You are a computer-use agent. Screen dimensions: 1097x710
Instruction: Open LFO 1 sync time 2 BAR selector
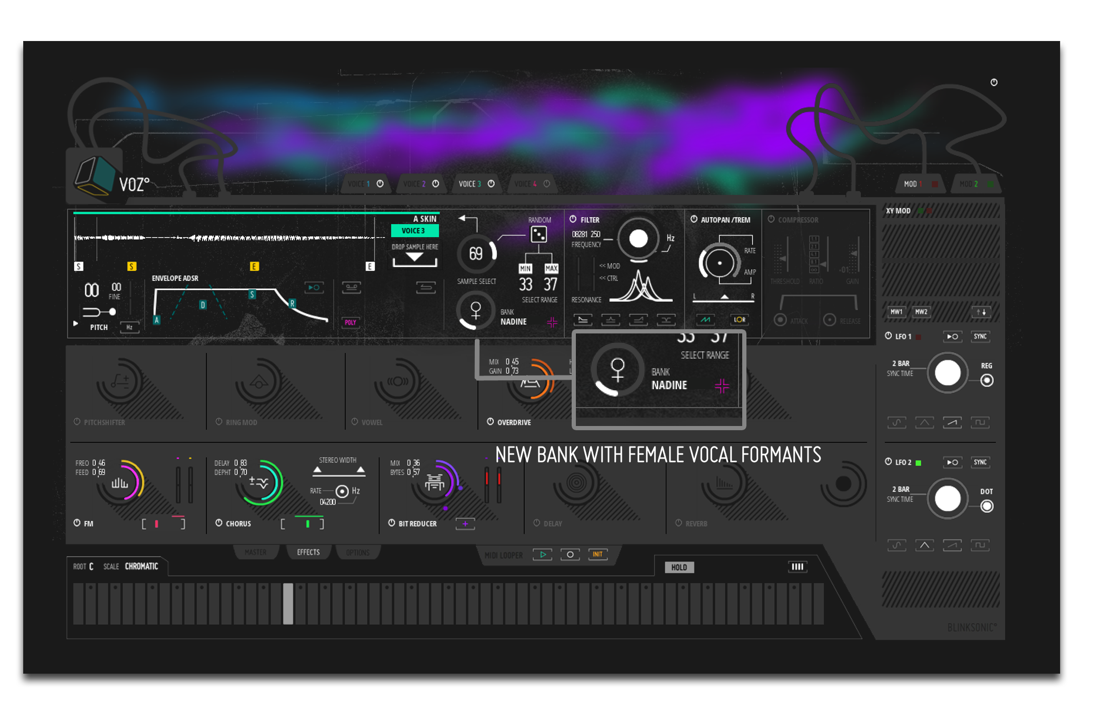tap(901, 363)
